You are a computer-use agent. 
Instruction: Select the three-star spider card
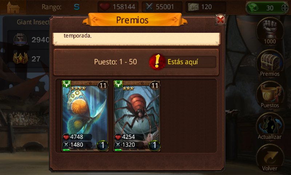coord(137,116)
